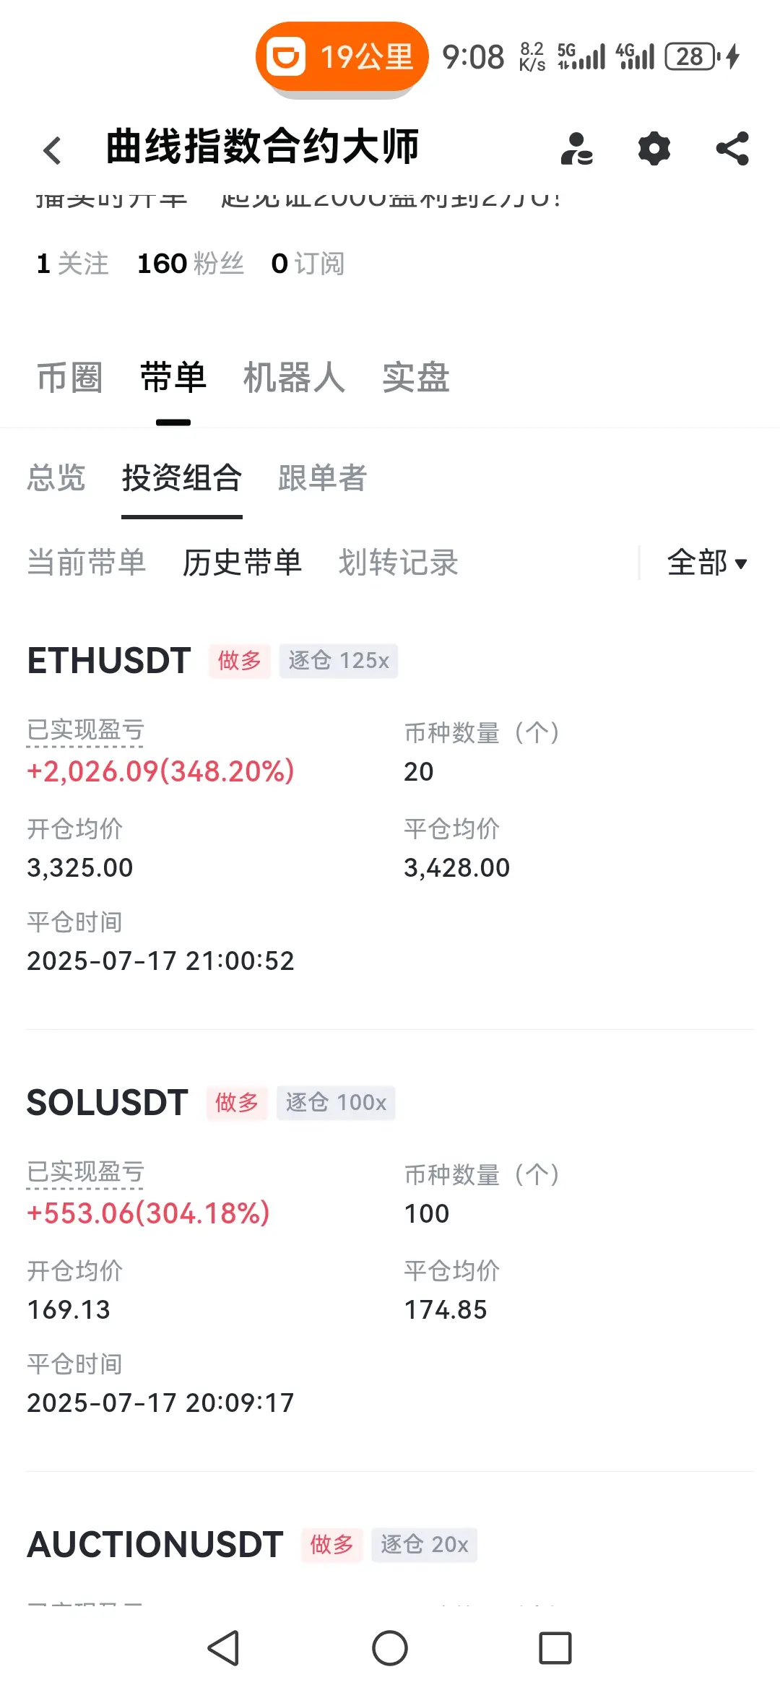Viewport: 780px width, 1690px height.
Task: Select the 跟单者 sub-tab
Action: [323, 477]
